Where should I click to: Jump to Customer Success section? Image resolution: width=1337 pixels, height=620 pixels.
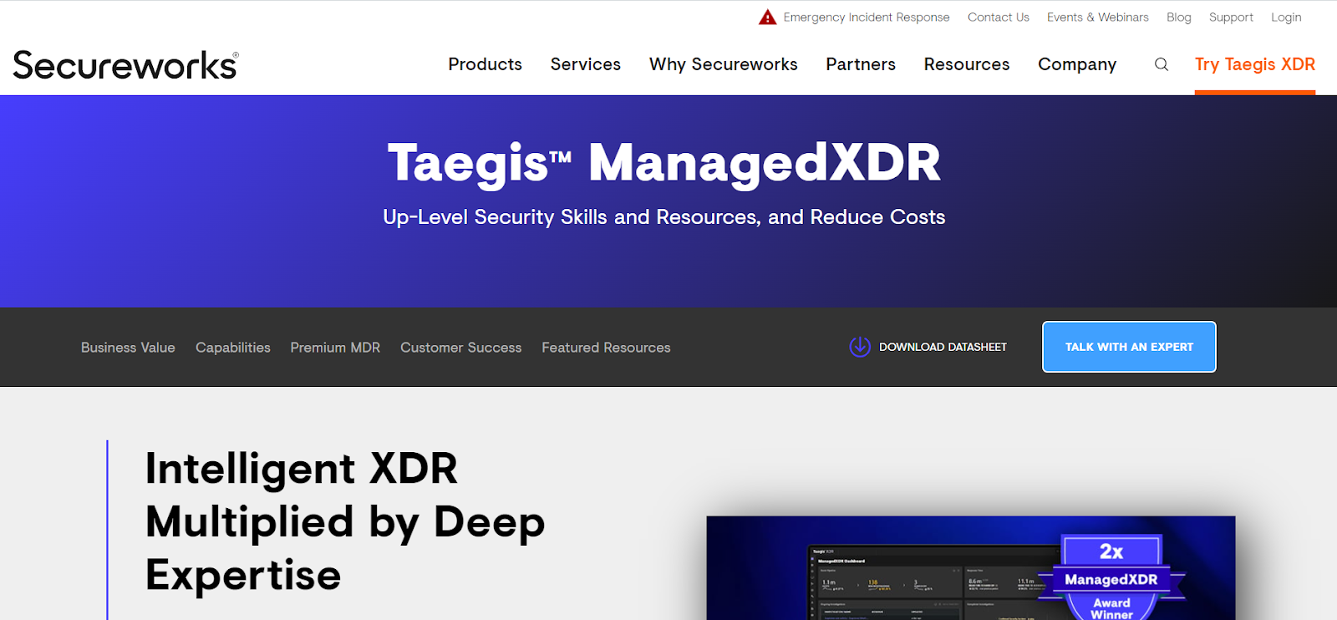click(460, 348)
